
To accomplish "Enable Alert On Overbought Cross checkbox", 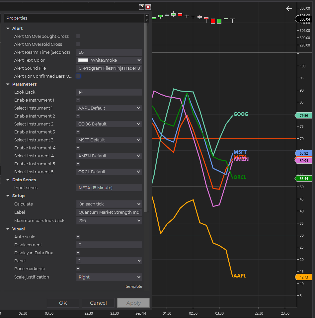I will point(78,36).
